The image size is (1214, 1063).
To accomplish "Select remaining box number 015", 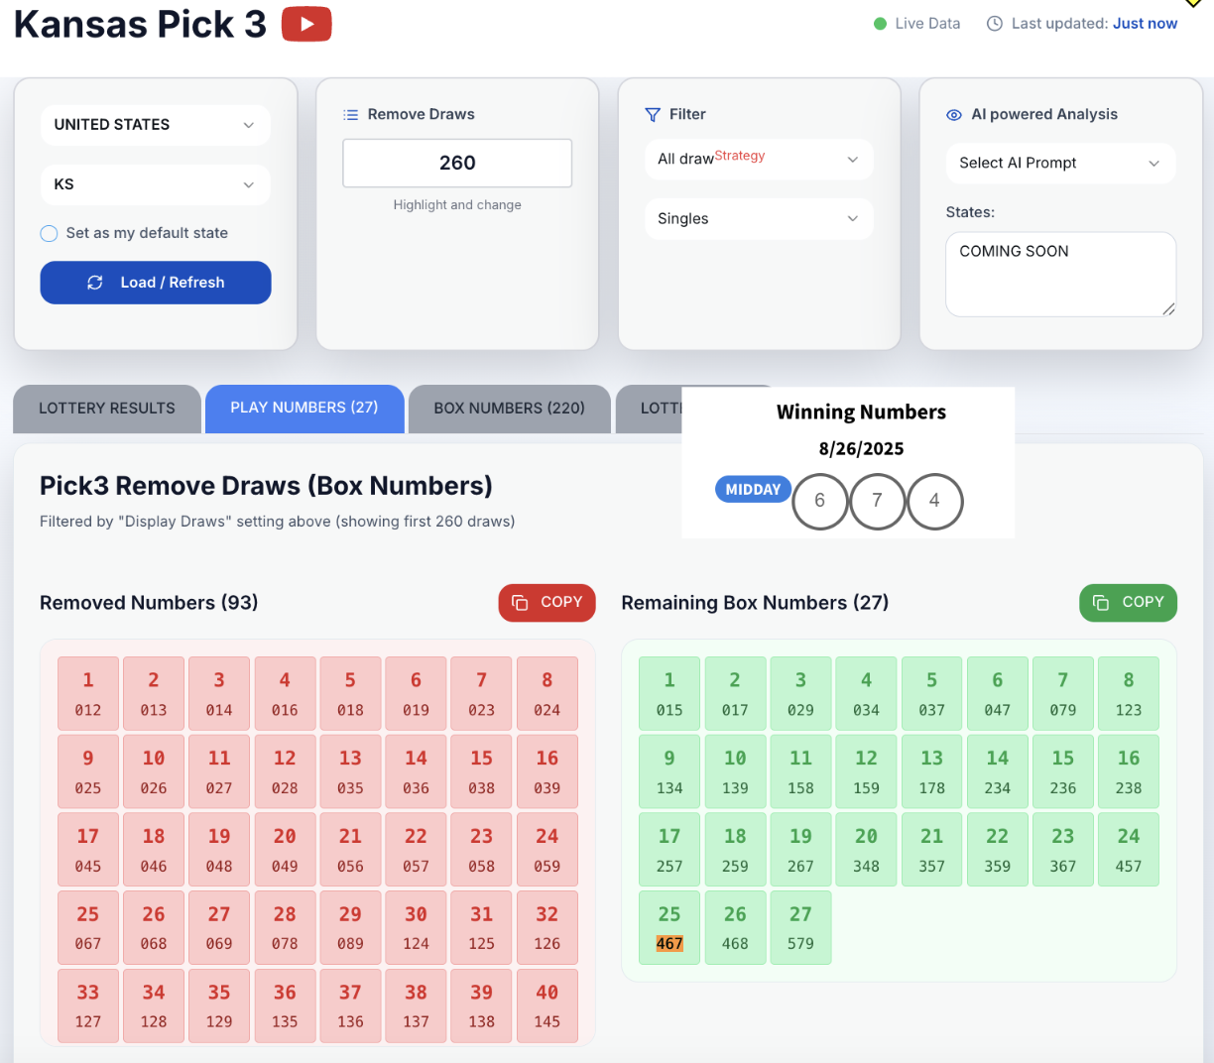I will (669, 694).
